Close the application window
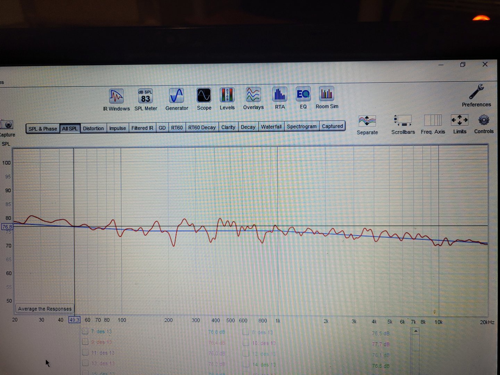The width and height of the screenshot is (500, 375). (x=485, y=64)
